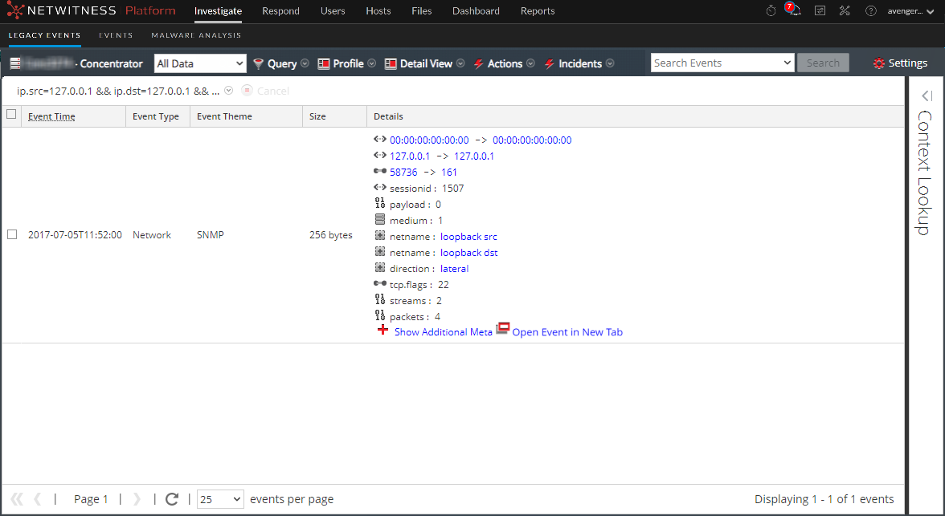Expand the Actions dropdown menu
Image resolution: width=945 pixels, height=516 pixels.
click(504, 63)
